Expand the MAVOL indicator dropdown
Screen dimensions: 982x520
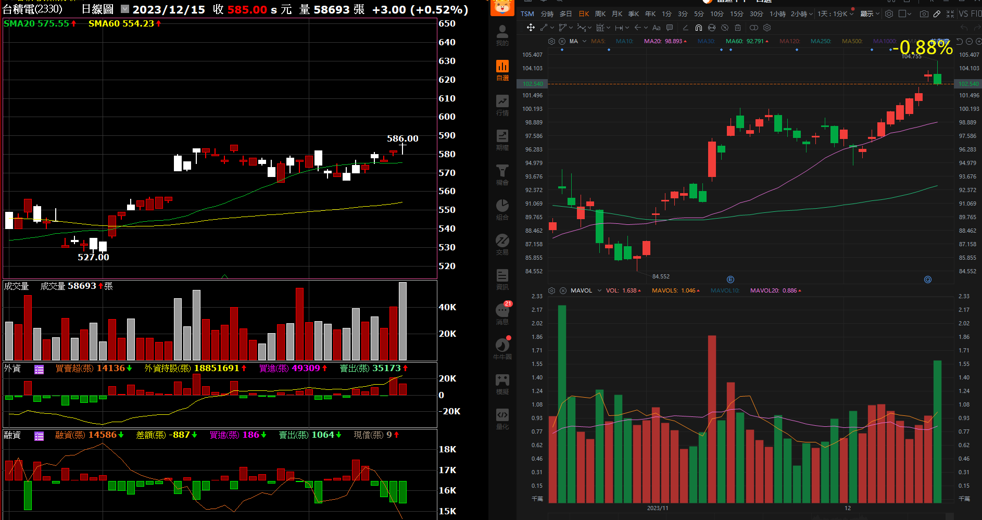coord(599,290)
